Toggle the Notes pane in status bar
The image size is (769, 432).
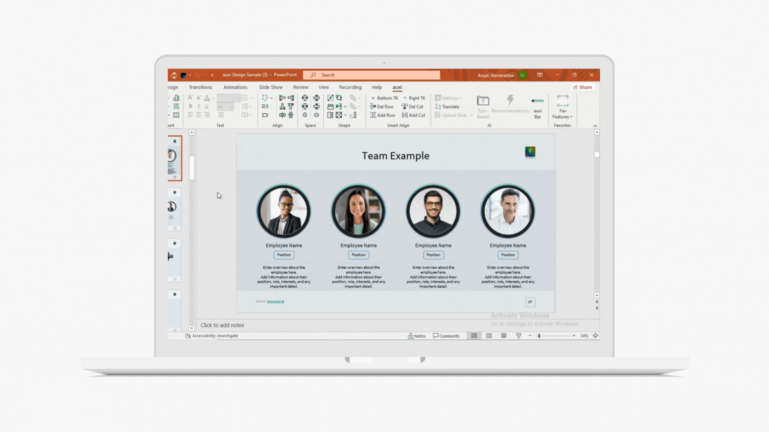tap(417, 336)
